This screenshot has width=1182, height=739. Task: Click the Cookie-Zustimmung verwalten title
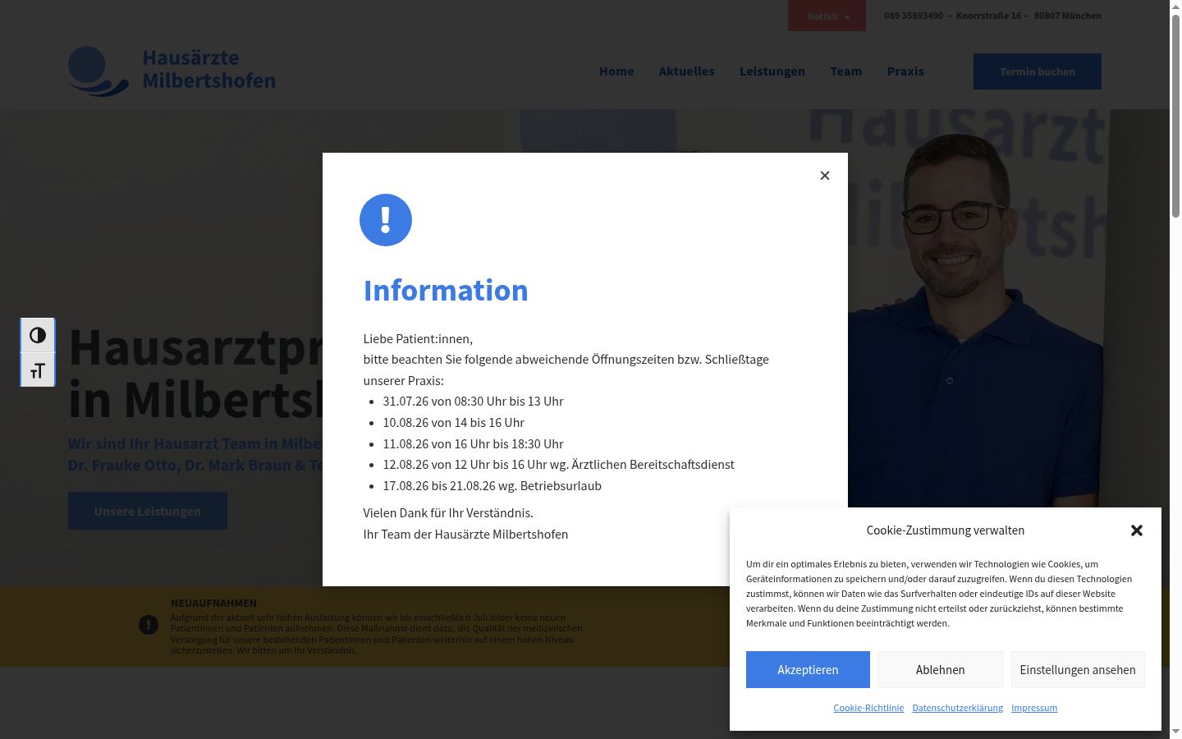point(946,530)
